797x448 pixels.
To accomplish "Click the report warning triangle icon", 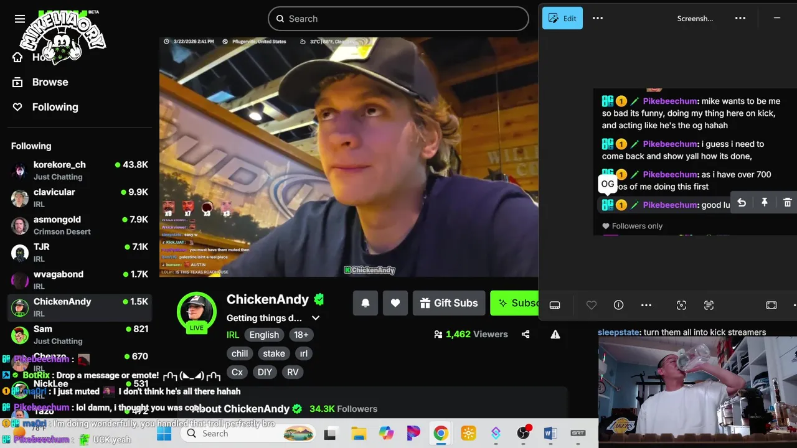I will 555,334.
